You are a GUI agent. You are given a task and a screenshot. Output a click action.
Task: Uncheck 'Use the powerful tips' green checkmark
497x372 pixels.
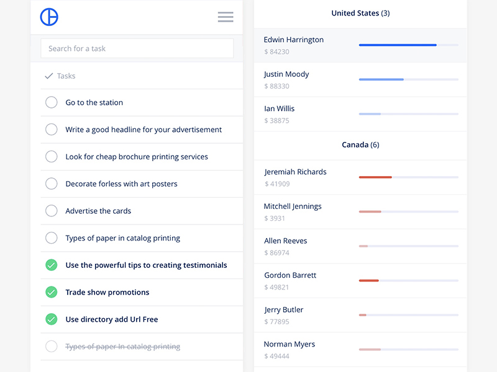coord(52,265)
